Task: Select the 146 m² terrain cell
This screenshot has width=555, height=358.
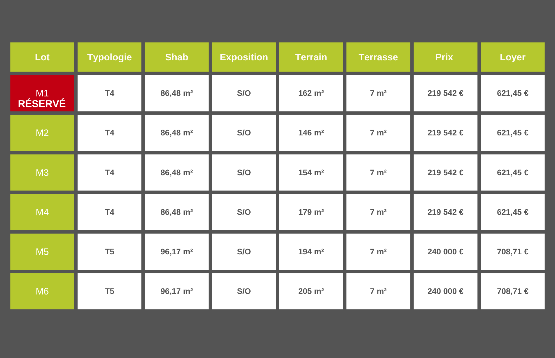Action: [311, 133]
